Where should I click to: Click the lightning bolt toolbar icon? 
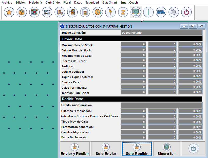coord(110,12)
